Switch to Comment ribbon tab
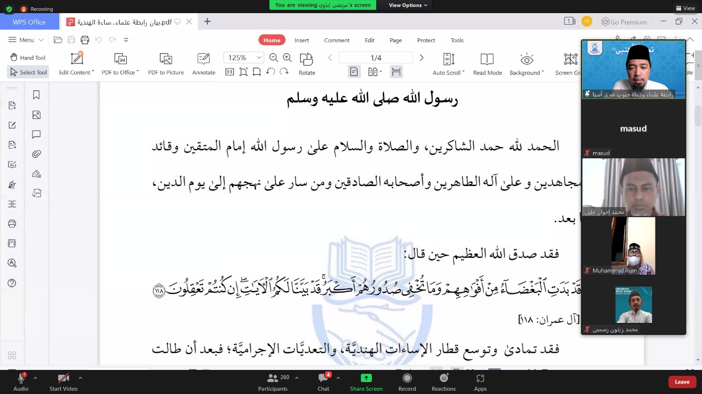The height and width of the screenshot is (394, 702). 337,40
